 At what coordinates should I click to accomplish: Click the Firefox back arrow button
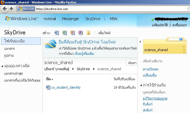tap(5, 9)
